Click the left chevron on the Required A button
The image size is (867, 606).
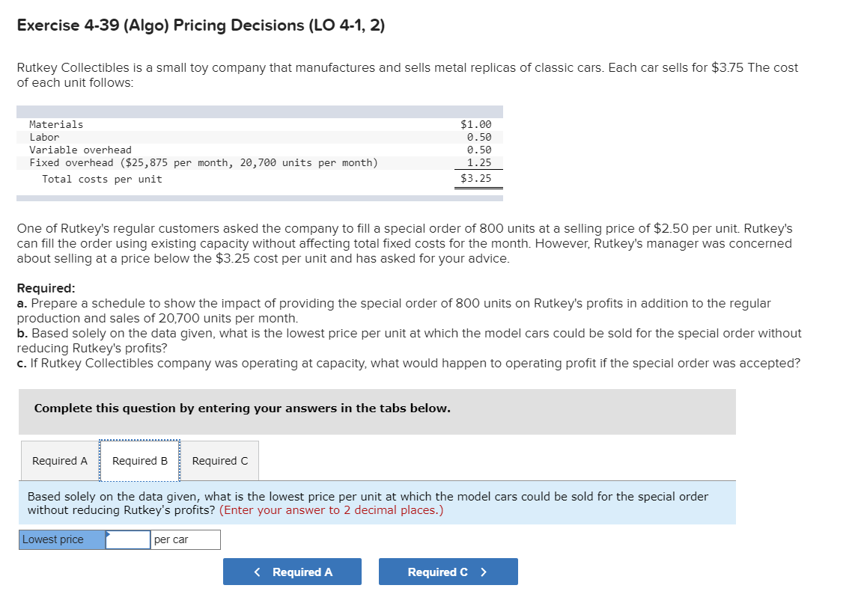pos(258,572)
